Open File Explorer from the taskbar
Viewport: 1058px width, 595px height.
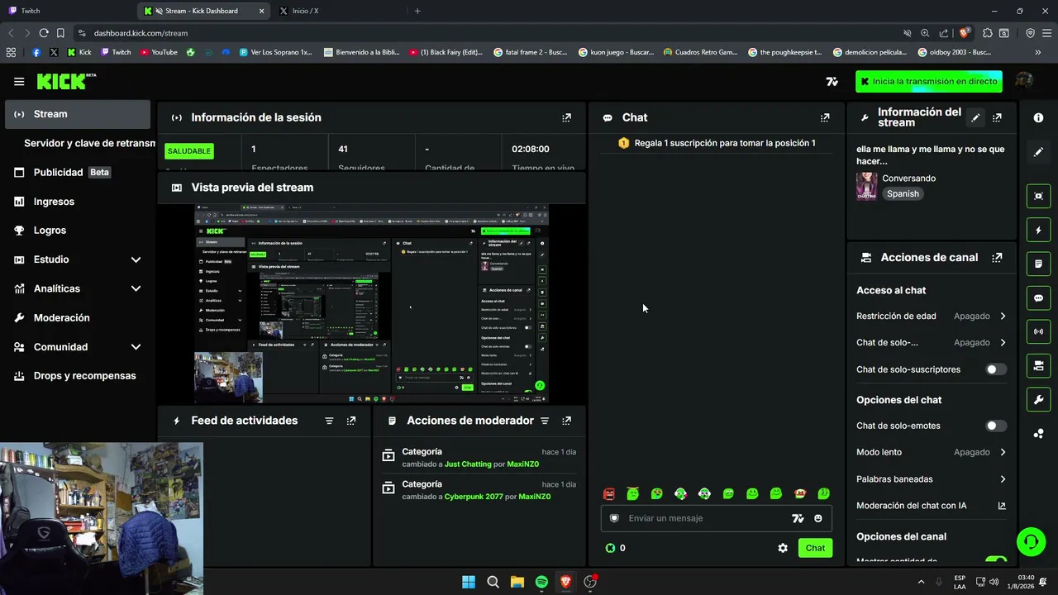pyautogui.click(x=517, y=582)
